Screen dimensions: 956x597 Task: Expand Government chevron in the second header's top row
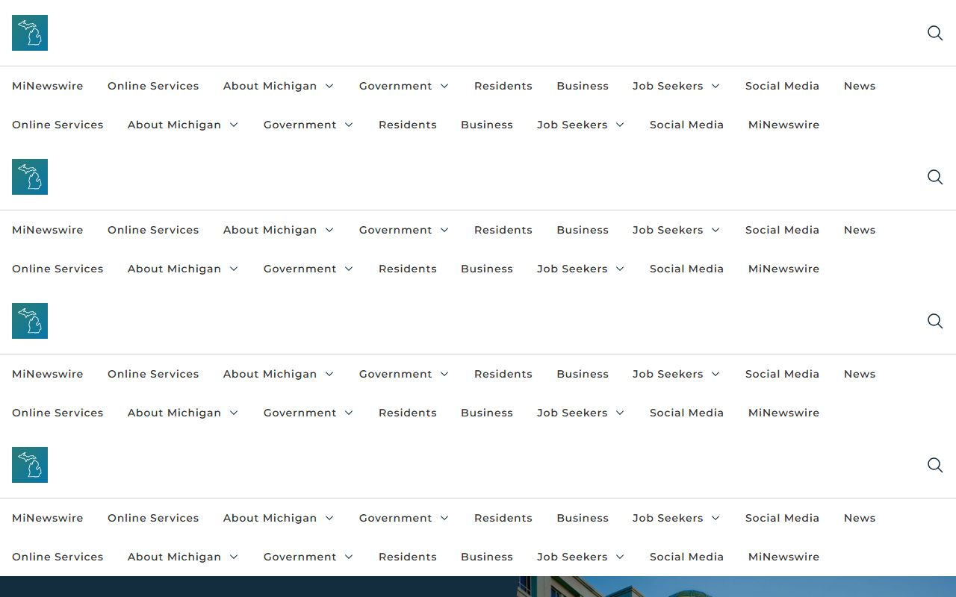[444, 230]
